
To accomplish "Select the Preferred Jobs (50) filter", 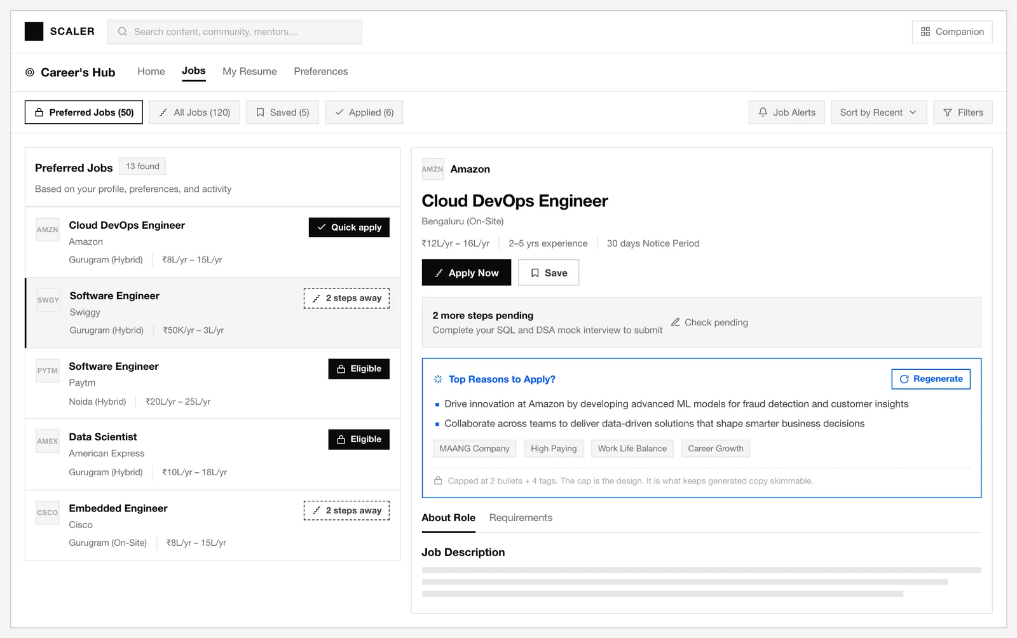I will [84, 112].
